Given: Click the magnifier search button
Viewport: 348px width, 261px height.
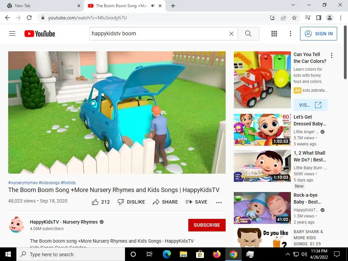Looking at the screenshot, I should pos(248,34).
